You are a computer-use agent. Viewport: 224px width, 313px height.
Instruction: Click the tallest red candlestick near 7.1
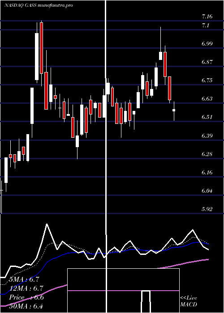pos(41,48)
